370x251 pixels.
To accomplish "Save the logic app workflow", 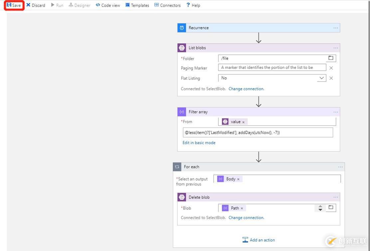I will click(14, 5).
